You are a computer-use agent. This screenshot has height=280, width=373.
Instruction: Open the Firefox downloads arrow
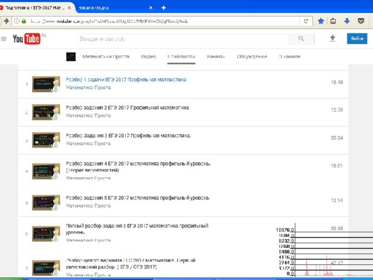[347, 21]
